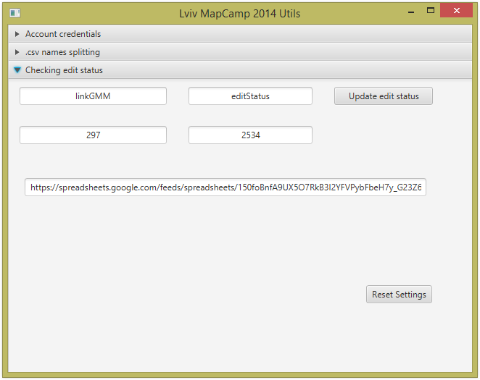Edit the field containing 2534

[250, 135]
